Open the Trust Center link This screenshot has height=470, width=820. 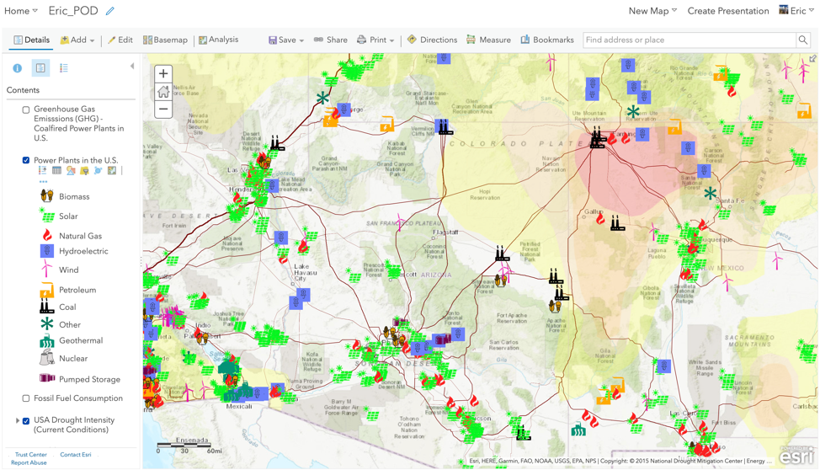click(30, 454)
